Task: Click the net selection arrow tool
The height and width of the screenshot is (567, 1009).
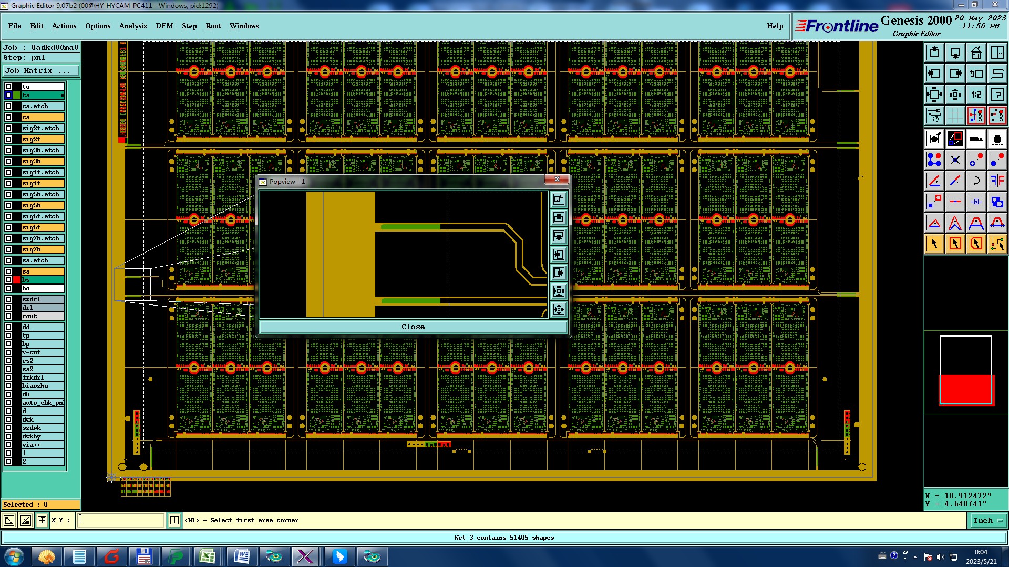Action: 997,244
